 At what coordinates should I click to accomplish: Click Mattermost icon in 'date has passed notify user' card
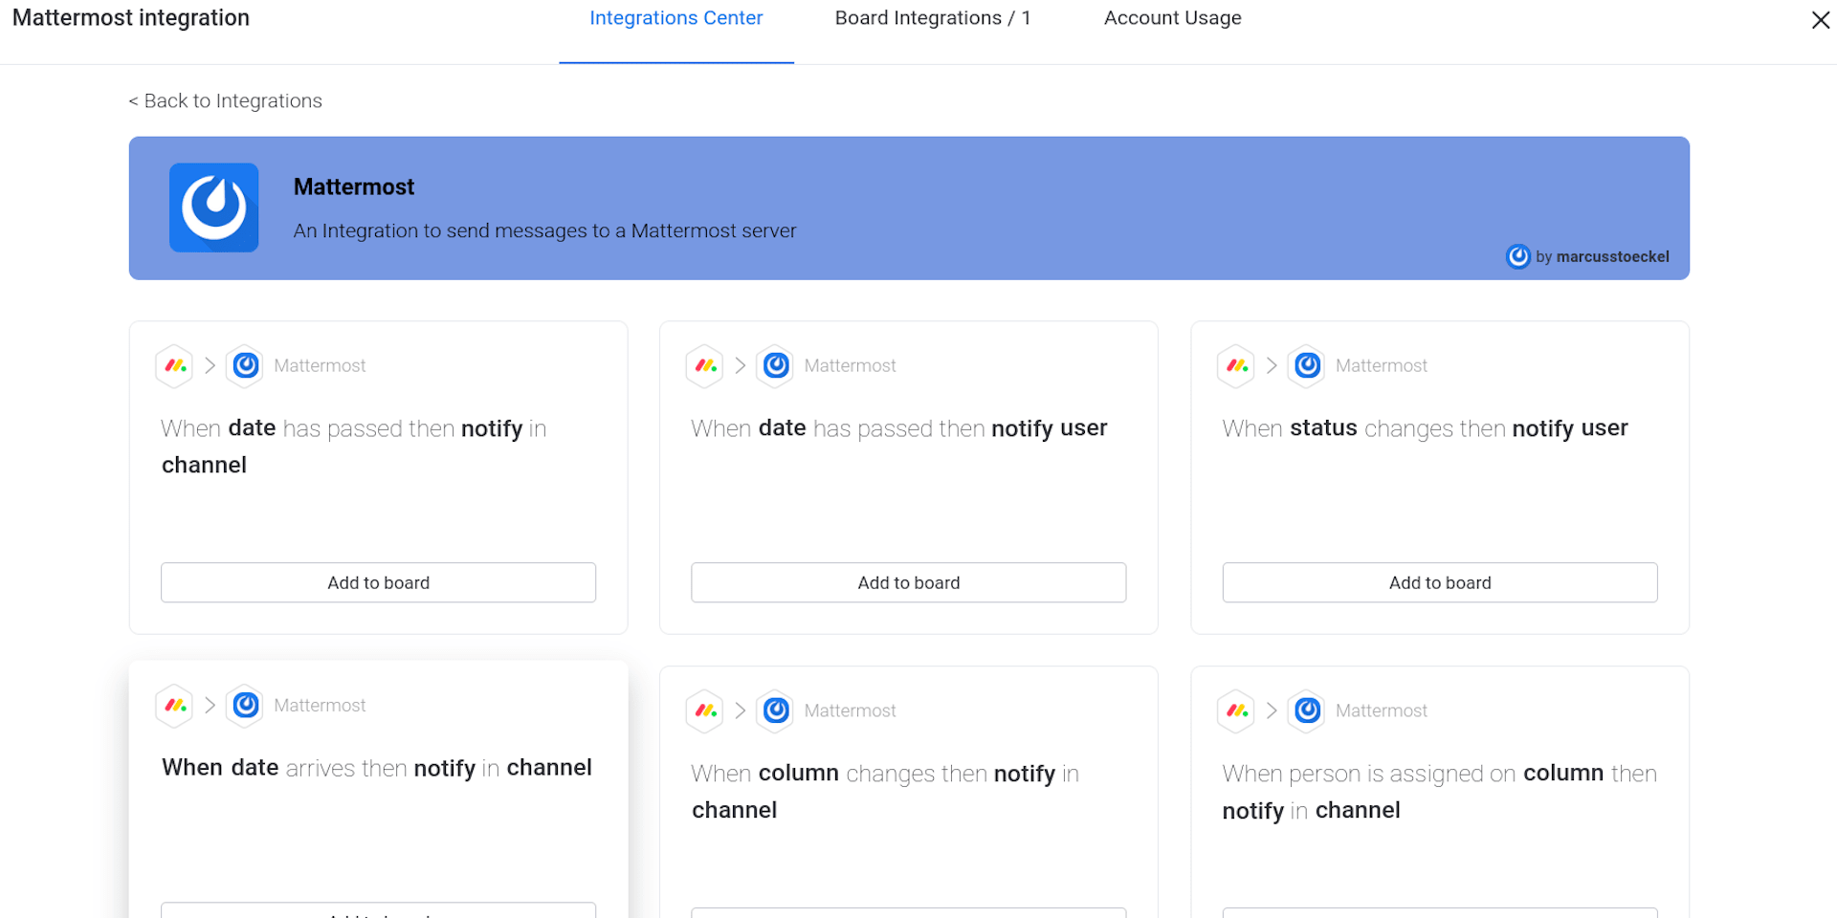coord(776,365)
